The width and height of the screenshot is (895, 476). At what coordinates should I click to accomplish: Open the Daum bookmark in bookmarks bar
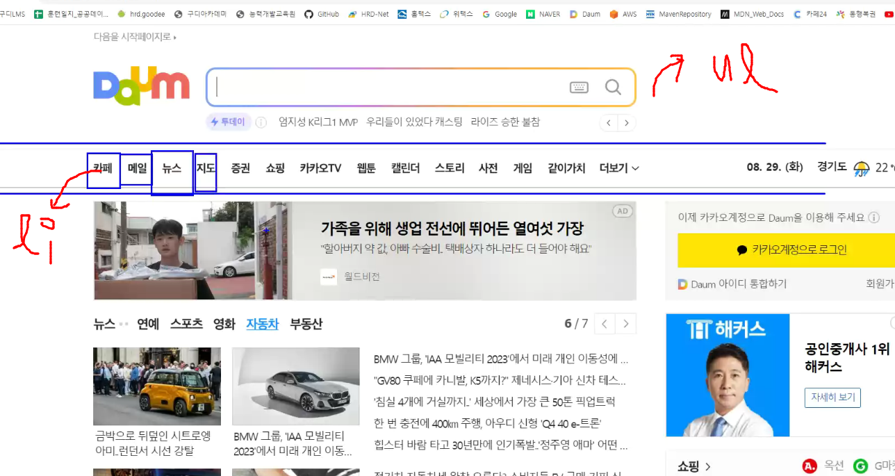[584, 14]
